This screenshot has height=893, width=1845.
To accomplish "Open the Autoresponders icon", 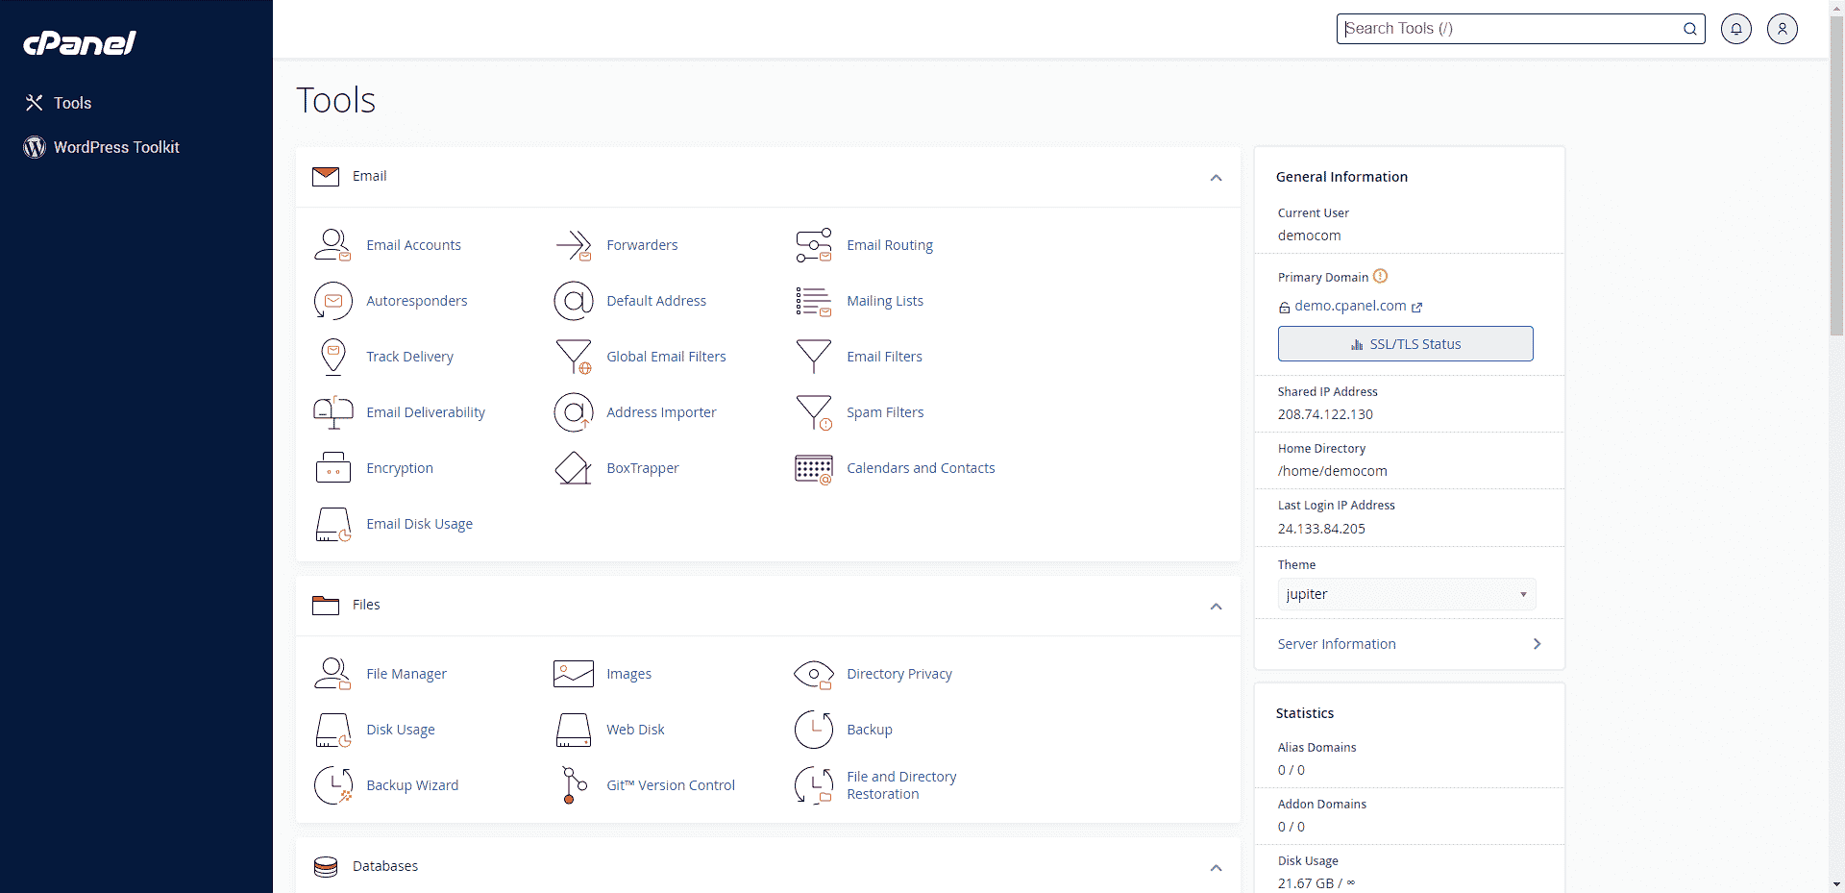I will click(332, 301).
